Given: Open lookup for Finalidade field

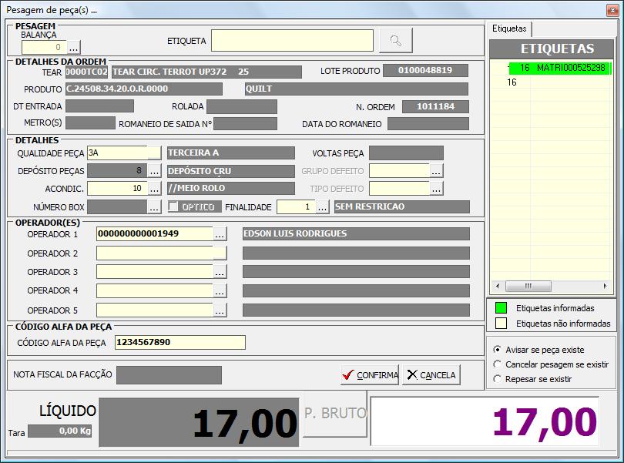Looking at the screenshot, I should [322, 207].
